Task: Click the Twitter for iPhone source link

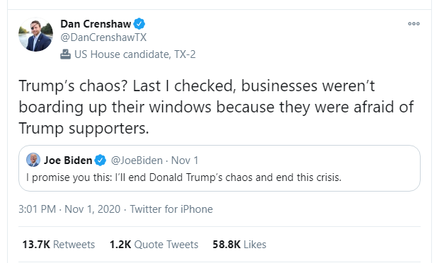Action: click(171, 209)
